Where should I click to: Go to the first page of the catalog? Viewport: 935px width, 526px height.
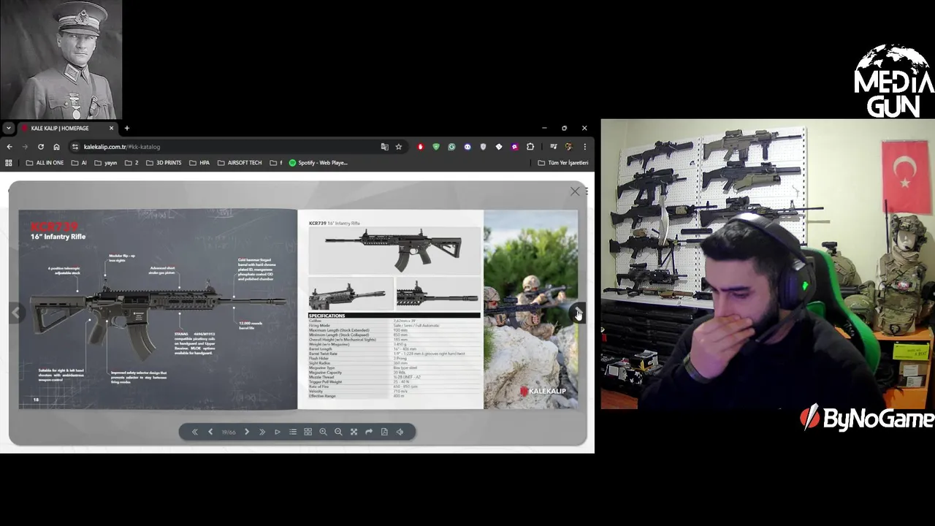[x=195, y=432]
